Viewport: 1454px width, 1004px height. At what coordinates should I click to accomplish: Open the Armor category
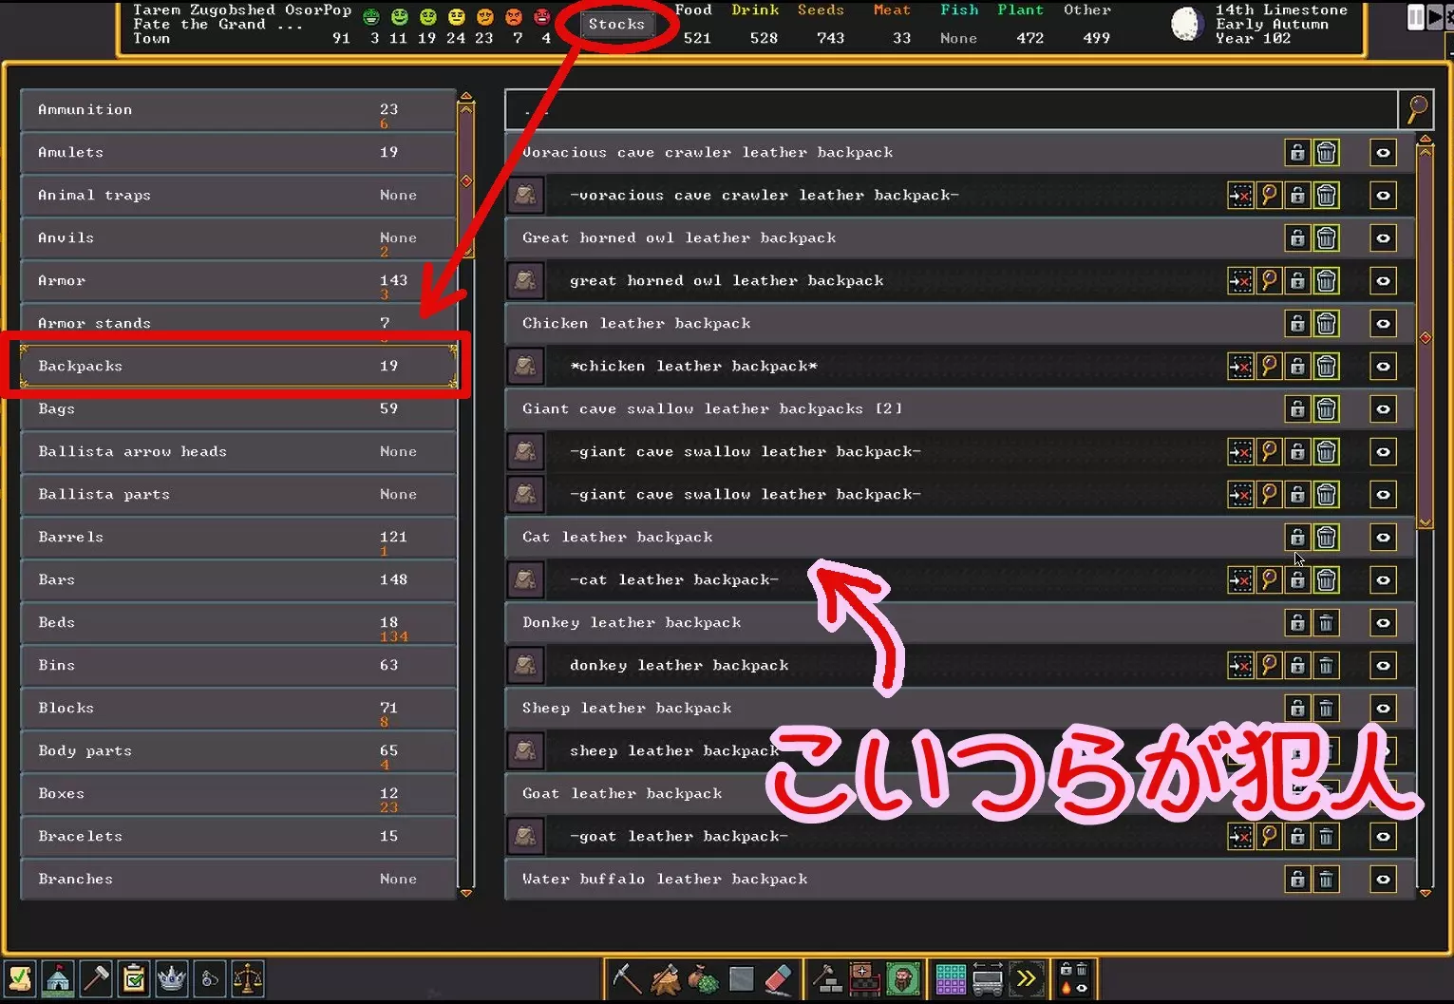(x=238, y=281)
